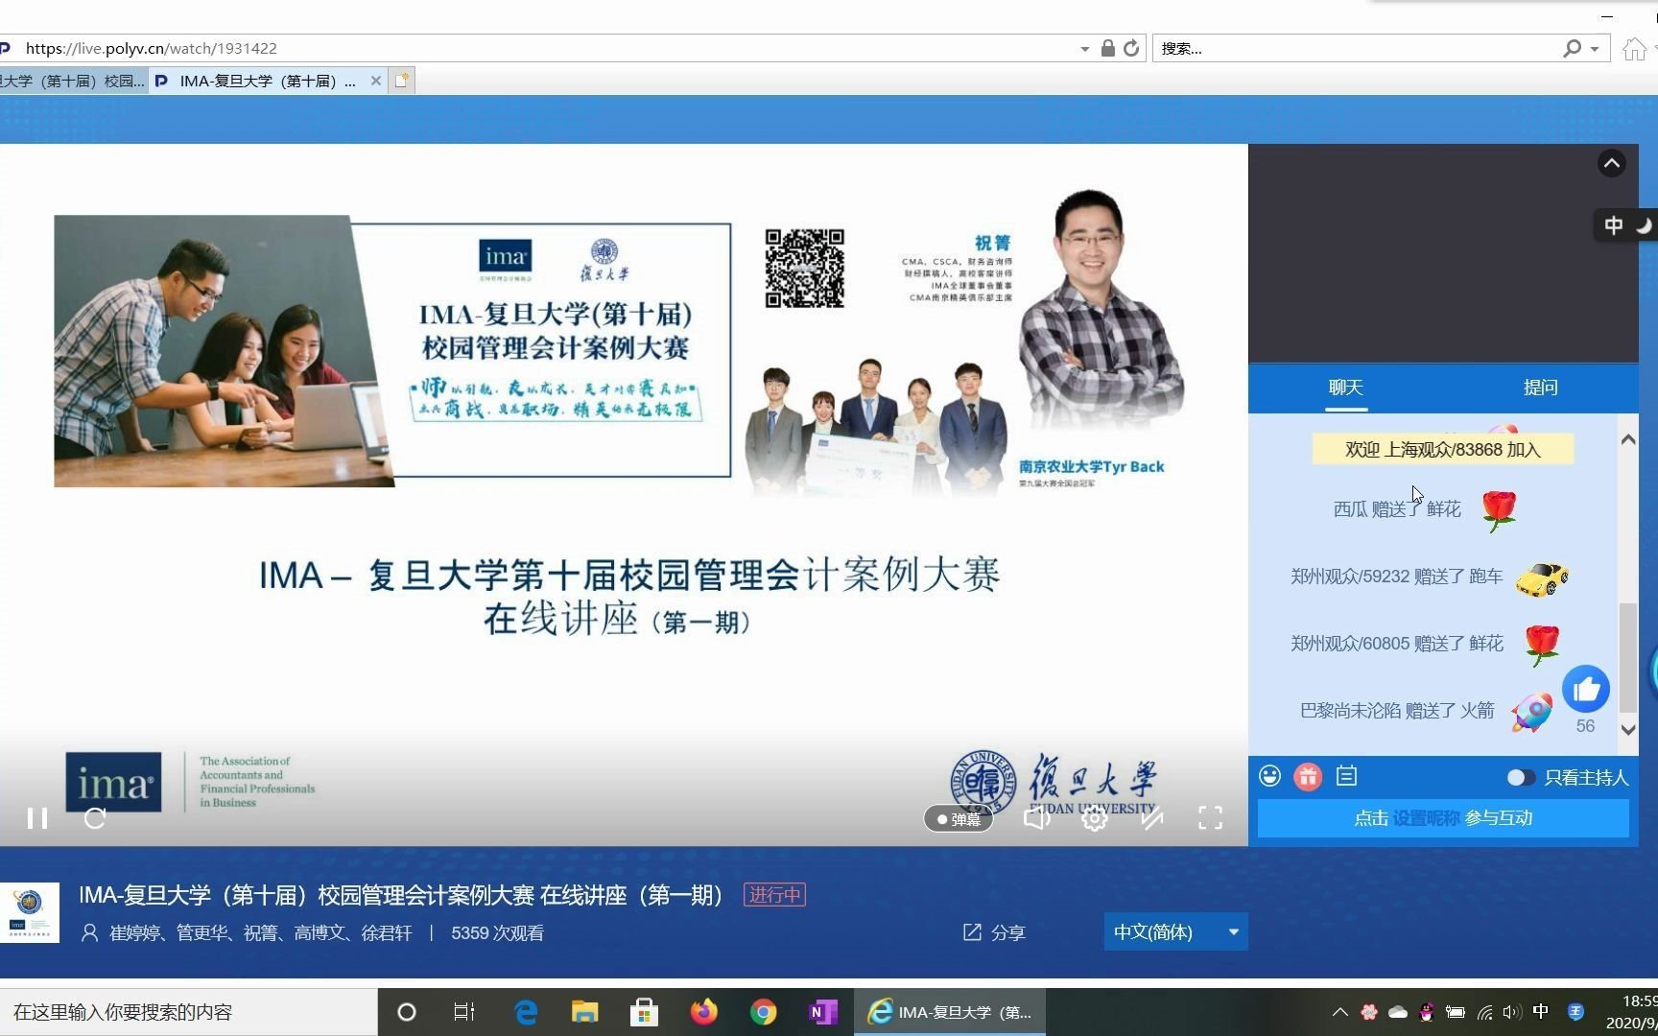
Task: Click the OneDrive cloud tray icon
Action: tap(1398, 1012)
